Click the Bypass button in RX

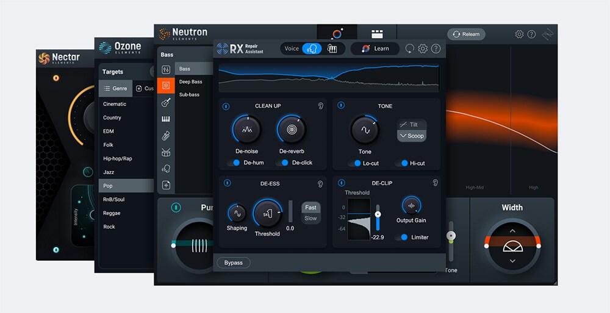tap(234, 263)
